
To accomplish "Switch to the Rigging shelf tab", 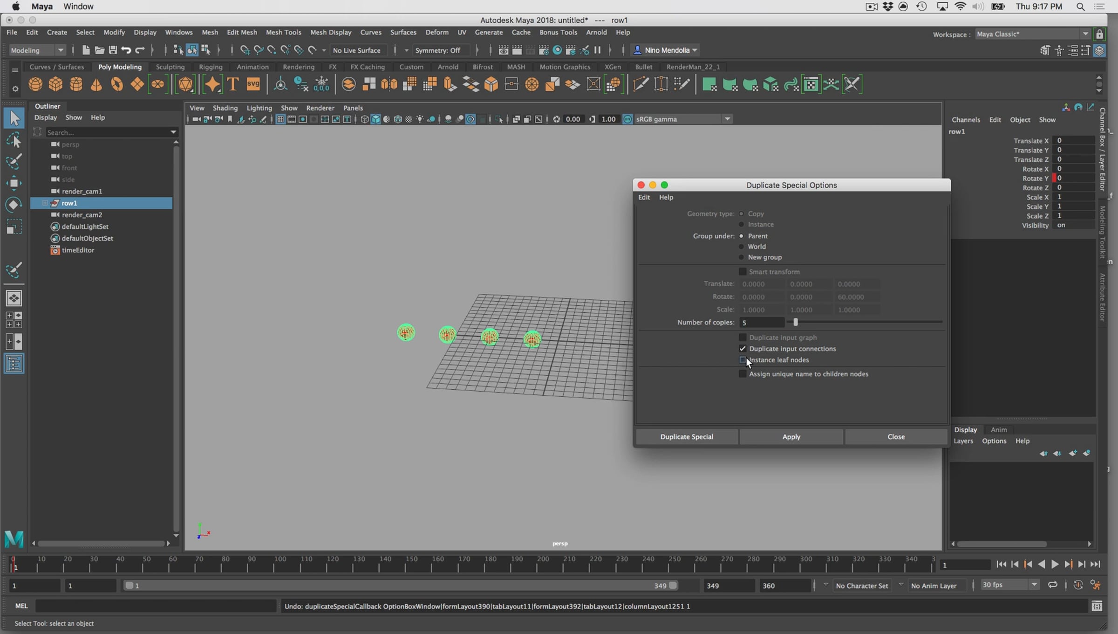I will pyautogui.click(x=211, y=67).
